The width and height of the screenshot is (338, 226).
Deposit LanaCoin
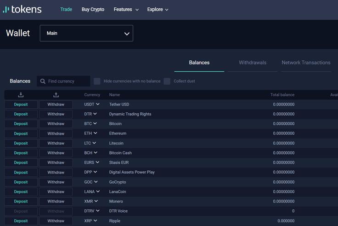pos(21,191)
